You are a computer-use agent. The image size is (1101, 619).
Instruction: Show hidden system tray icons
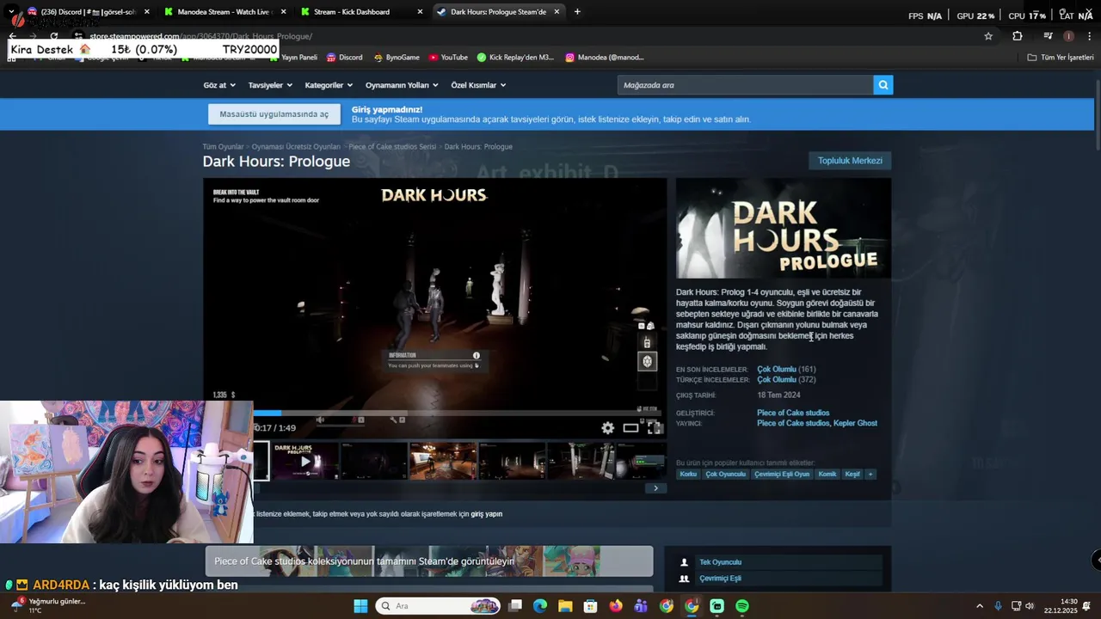pos(979,606)
